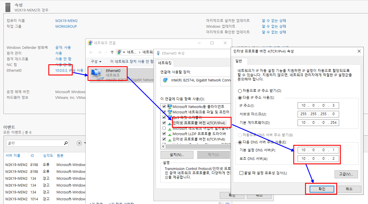The width and height of the screenshot is (368, 204).
Task: Click the address bar network icon
Action: (119, 52)
